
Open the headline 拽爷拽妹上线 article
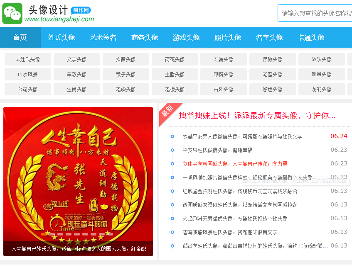pos(257,116)
